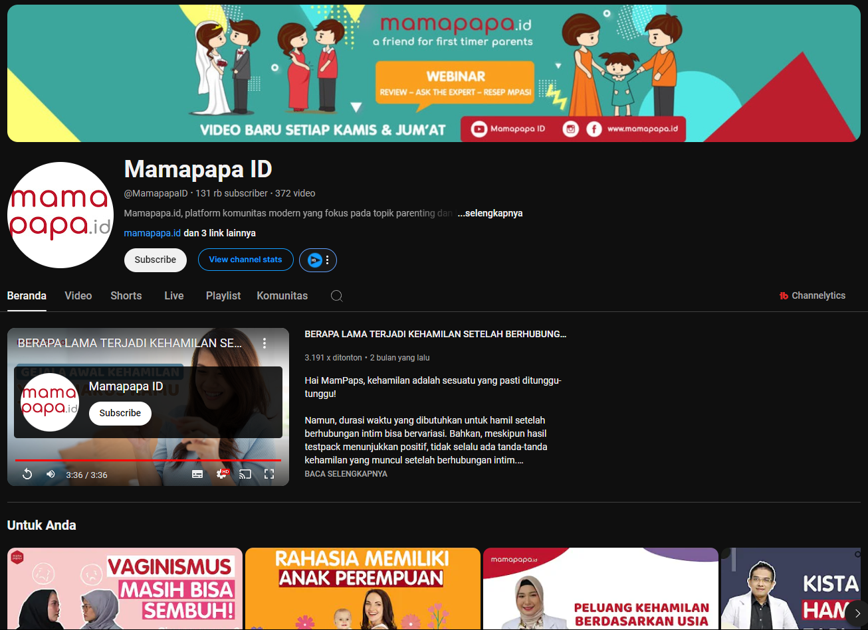Viewport: 868px width, 630px height.
Task: Open Channelytics from the tab bar
Action: [812, 296]
